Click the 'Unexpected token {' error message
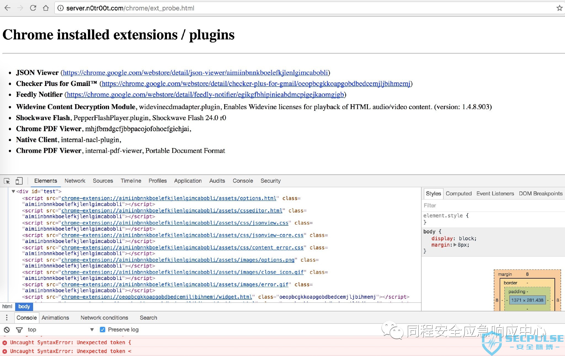Screen dimensions: 565x356 click(71, 342)
